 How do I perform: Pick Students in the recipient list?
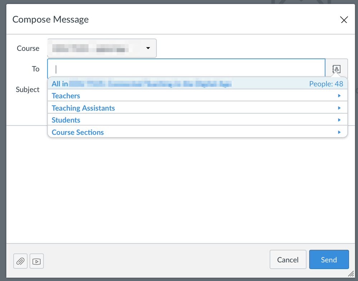pyautogui.click(x=66, y=120)
